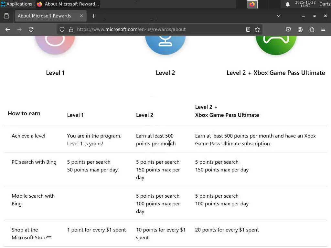Bookmark this page with the star
Image resolution: width=331 pixels, height=248 pixels.
[257, 29]
